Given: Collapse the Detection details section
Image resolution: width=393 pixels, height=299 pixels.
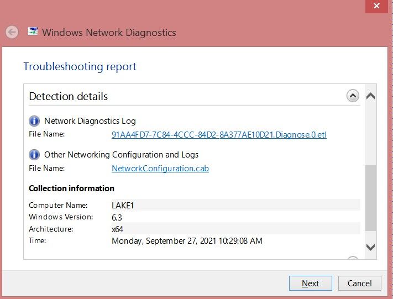Looking at the screenshot, I should point(353,96).
